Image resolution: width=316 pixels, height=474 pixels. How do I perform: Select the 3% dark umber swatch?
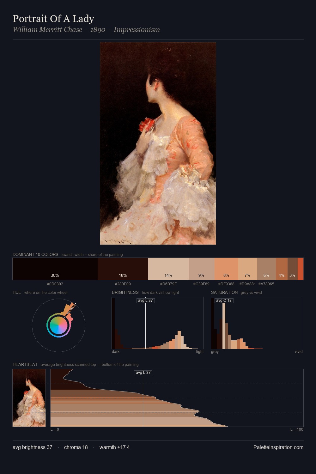click(293, 269)
